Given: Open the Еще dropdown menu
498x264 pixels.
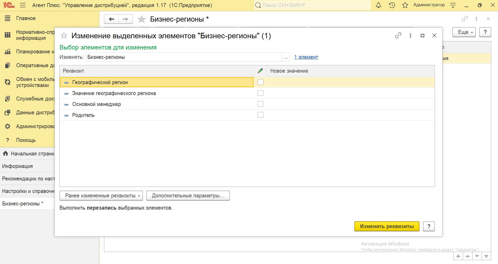Looking at the screenshot, I should (x=464, y=32).
